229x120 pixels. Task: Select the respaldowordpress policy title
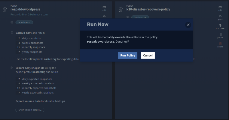click(25, 9)
